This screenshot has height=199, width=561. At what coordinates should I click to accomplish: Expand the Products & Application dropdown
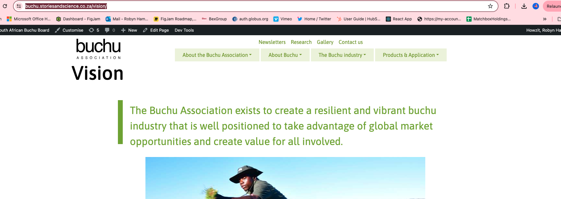click(411, 55)
